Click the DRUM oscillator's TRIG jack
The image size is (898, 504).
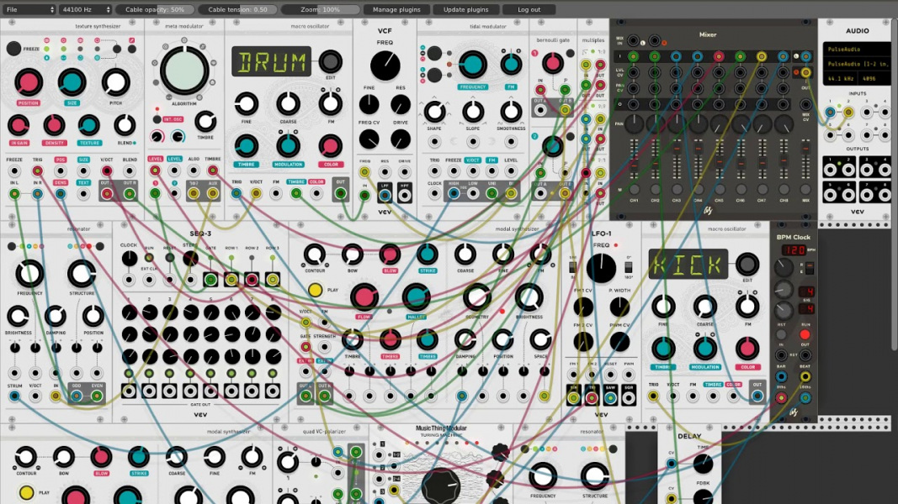[236, 194]
